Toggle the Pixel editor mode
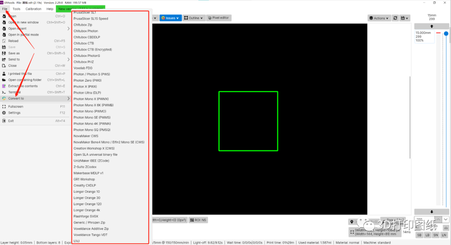The image size is (451, 245). coord(218,18)
